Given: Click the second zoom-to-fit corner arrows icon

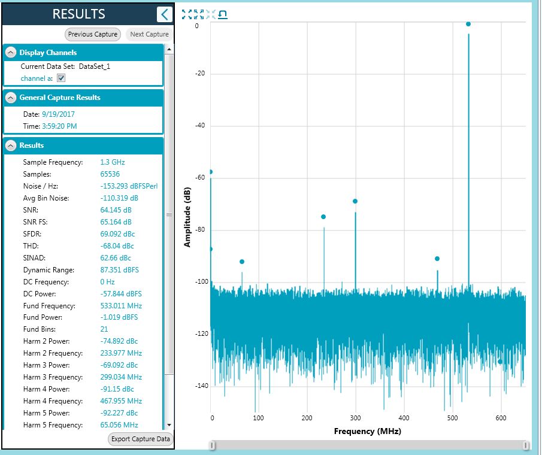Looking at the screenshot, I should pyautogui.click(x=199, y=14).
